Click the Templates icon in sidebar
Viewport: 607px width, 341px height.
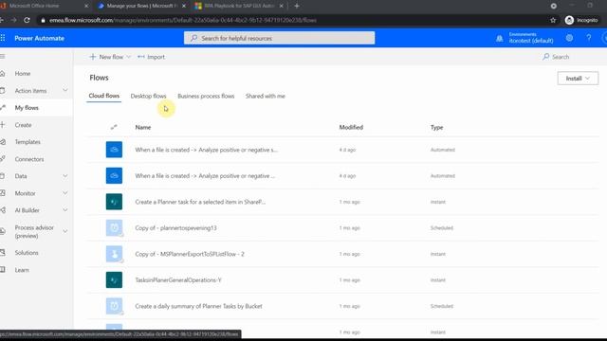pos(3,142)
